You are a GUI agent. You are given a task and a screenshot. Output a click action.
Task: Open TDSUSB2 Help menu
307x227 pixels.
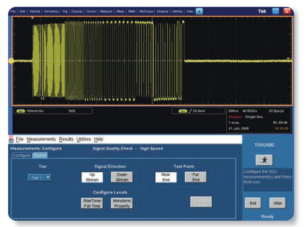click(x=99, y=139)
